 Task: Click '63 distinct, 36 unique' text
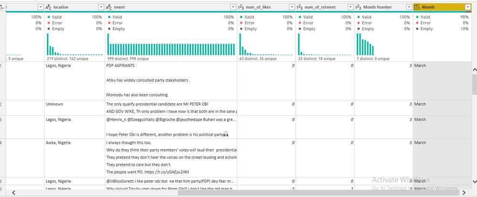(x=258, y=58)
